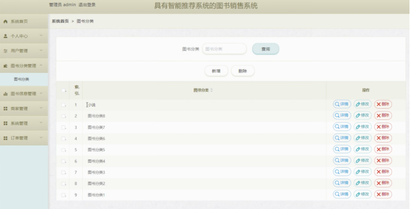410x209 pixels.
Task: Expand the 系统管理 menu chevron
Action: tap(41, 123)
